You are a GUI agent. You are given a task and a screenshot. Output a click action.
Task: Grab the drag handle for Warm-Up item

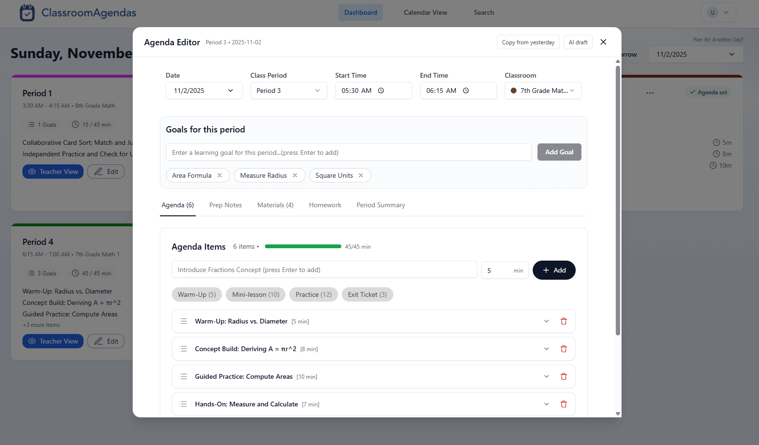tap(183, 321)
